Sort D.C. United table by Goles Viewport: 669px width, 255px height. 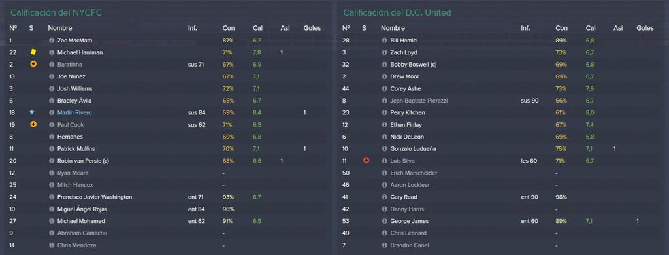coord(645,28)
